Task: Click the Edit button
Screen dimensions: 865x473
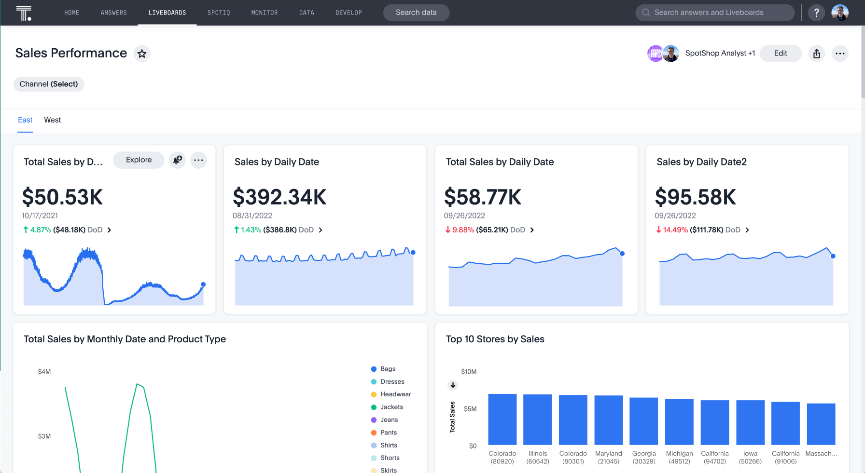Action: 780,54
